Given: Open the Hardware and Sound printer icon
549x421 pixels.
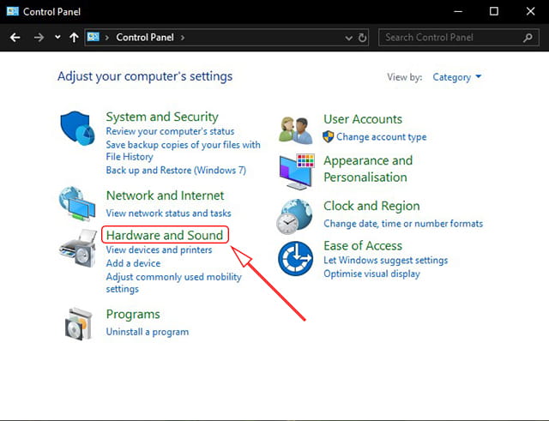Looking at the screenshot, I should [x=78, y=248].
